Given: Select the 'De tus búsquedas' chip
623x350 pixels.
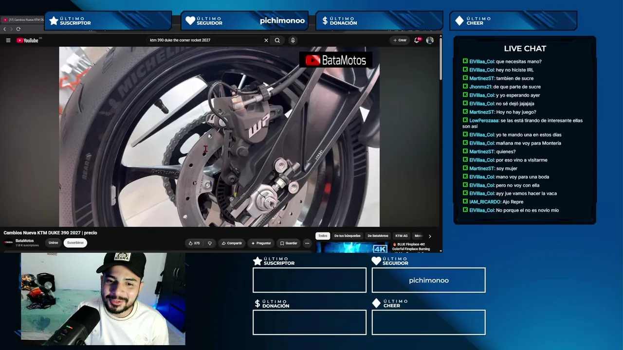Looking at the screenshot, I should tap(348, 236).
